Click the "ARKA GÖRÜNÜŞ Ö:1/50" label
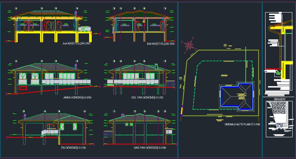The image size is (296, 159). 77,97
